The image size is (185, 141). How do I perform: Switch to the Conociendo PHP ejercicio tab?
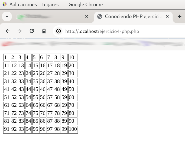click(133, 16)
